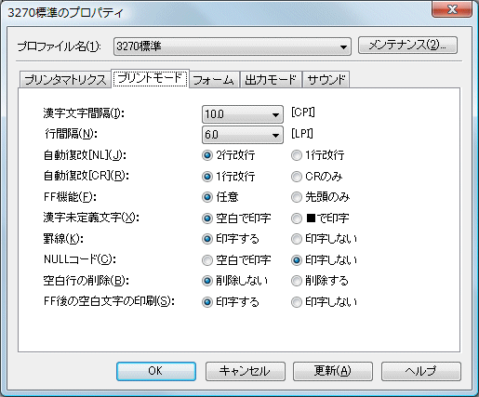The image size is (479, 397).
Task: Click the 行間隔(N): label
Action: point(71,134)
